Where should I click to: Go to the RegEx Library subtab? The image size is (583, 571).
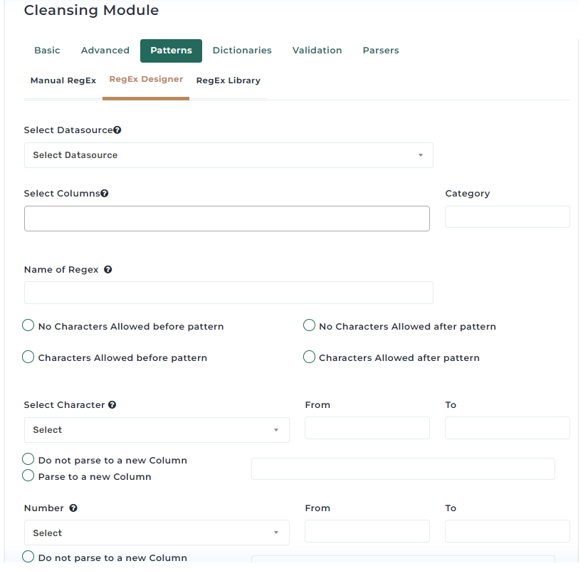pos(228,80)
